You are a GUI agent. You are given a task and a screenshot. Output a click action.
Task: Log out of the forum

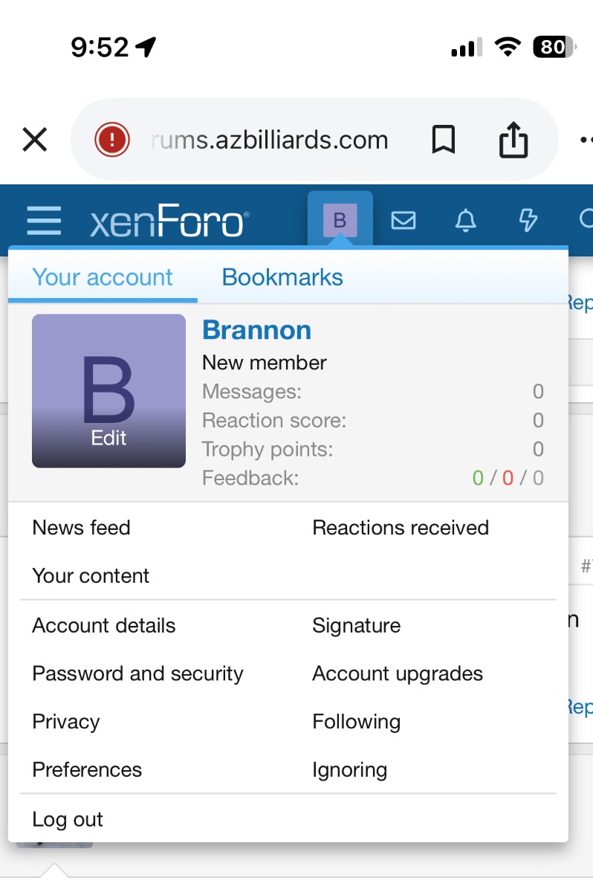[x=68, y=819]
